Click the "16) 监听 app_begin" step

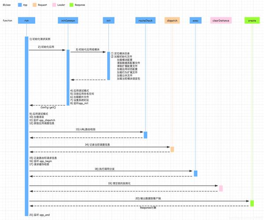[41, 161]
